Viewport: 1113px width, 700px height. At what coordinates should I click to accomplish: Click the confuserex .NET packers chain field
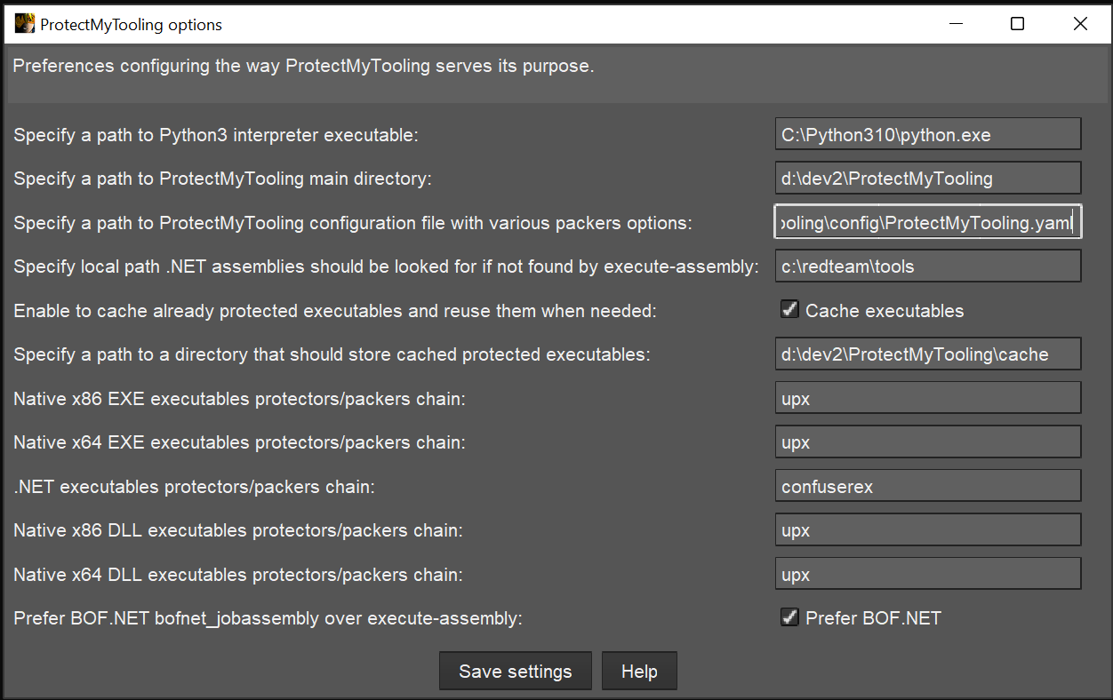[x=928, y=486]
